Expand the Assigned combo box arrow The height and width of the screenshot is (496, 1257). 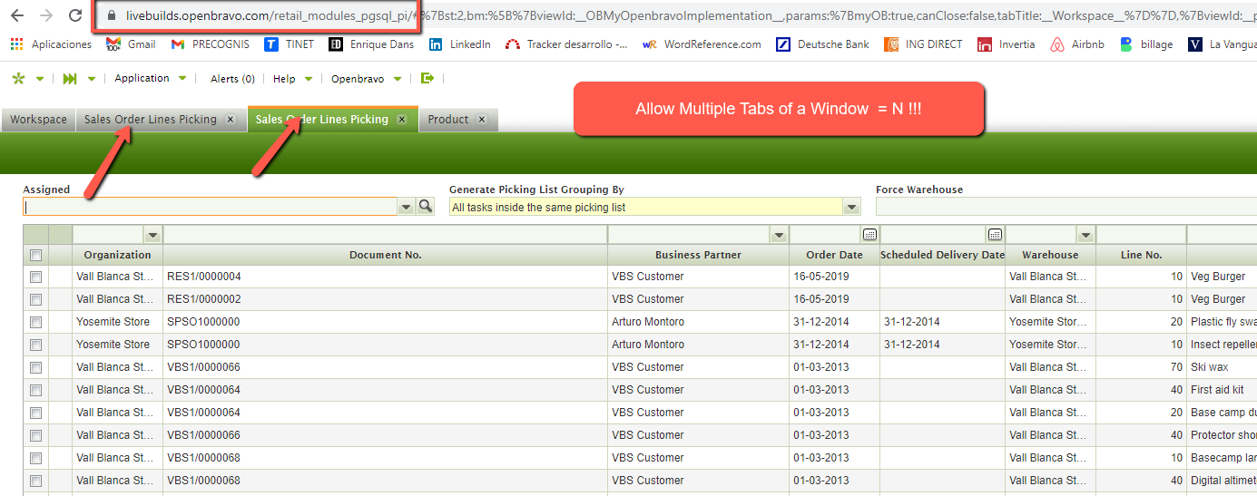point(407,207)
